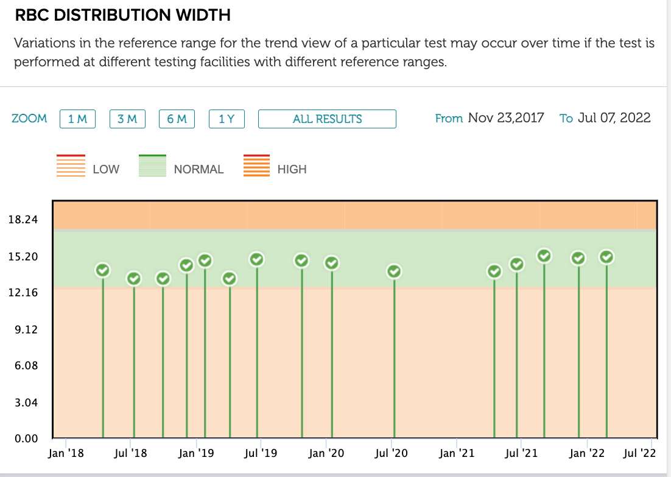
Task: Click the data point just before Jul '21
Action: (x=517, y=264)
